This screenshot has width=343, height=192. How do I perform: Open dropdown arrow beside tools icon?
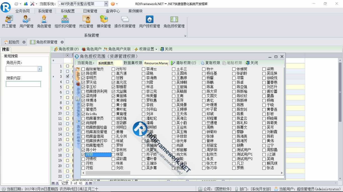point(37,4)
